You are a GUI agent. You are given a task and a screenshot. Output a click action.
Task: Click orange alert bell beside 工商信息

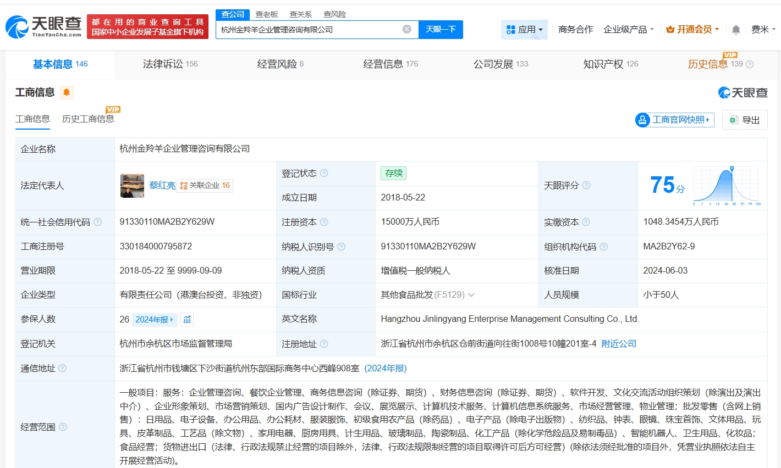click(67, 92)
